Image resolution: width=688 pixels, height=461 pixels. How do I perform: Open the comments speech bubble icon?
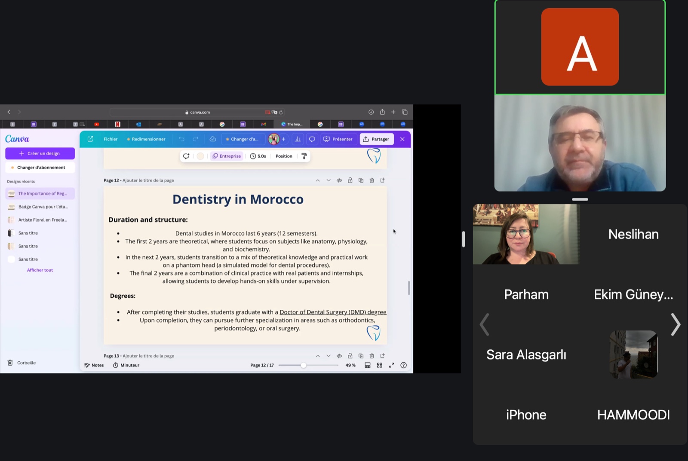pos(312,139)
